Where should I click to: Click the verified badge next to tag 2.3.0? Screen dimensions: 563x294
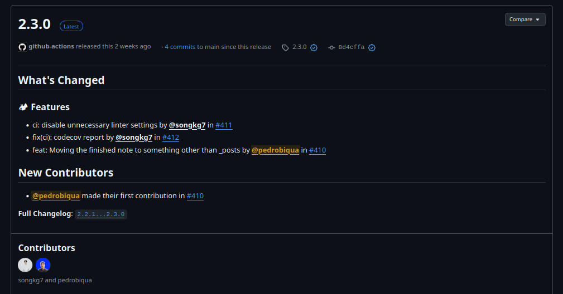tap(314, 47)
